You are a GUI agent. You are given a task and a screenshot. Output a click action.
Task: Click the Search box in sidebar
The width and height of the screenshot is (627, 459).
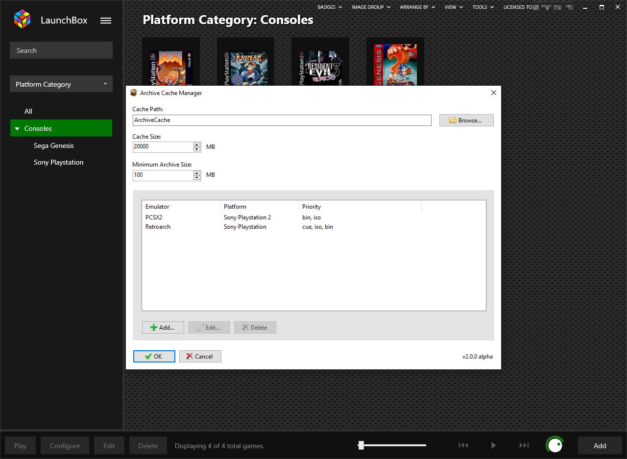[x=61, y=50]
